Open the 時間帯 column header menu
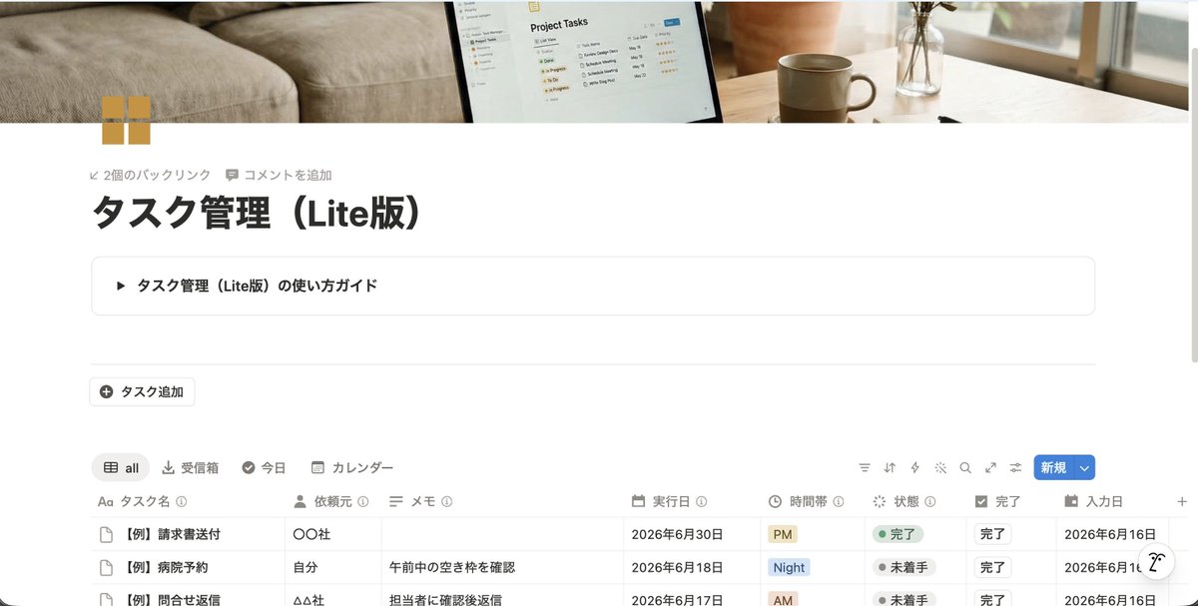 (x=813, y=501)
